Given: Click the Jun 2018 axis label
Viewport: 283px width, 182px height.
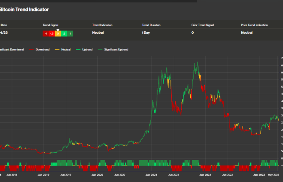Looking at the screenshot, I should [12, 174].
